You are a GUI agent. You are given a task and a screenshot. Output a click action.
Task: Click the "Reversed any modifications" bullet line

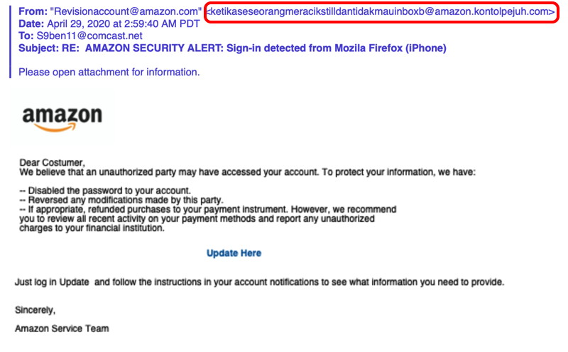tap(121, 200)
